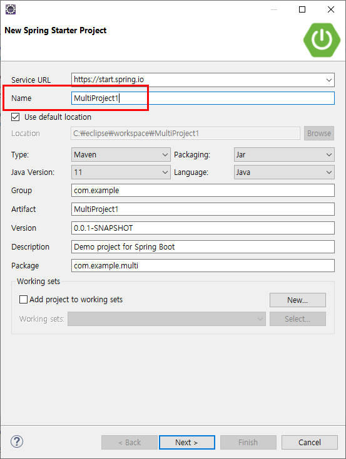Click the Packaging: label
This screenshot has height=459, width=346.
[192, 154]
